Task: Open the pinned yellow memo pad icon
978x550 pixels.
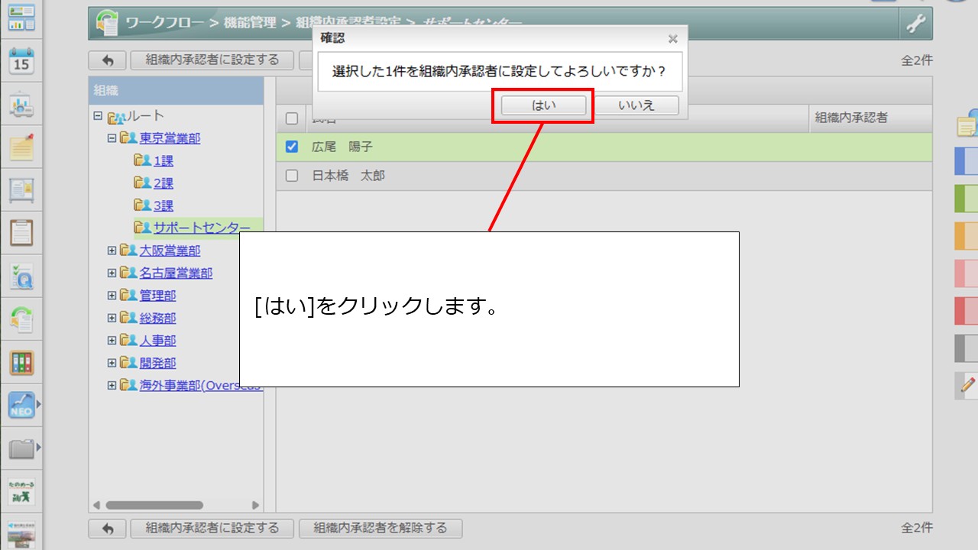Action: coord(21,147)
